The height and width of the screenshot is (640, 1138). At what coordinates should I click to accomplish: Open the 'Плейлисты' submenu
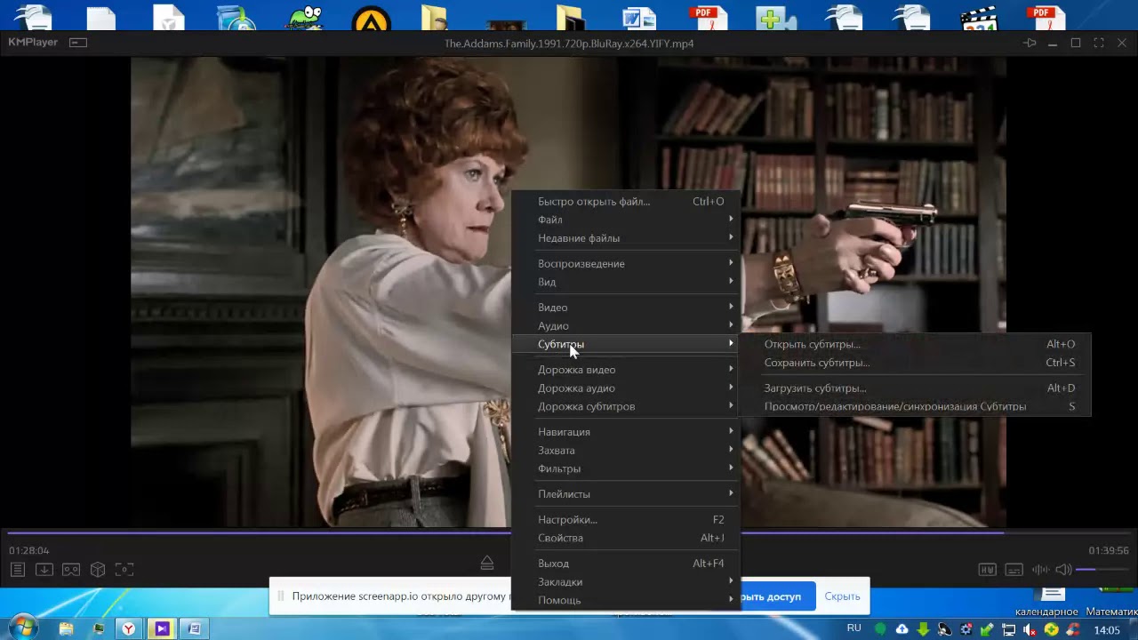[x=626, y=494]
